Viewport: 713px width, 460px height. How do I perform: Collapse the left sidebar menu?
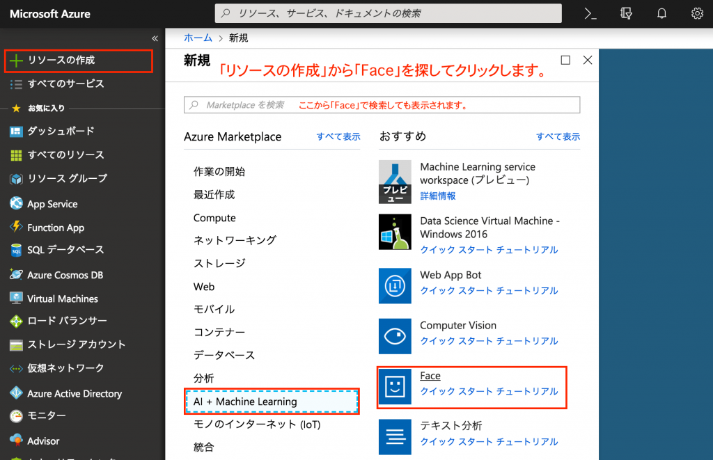155,38
